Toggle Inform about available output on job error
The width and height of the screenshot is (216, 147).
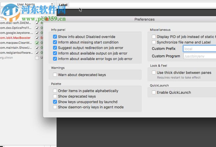click(55, 53)
